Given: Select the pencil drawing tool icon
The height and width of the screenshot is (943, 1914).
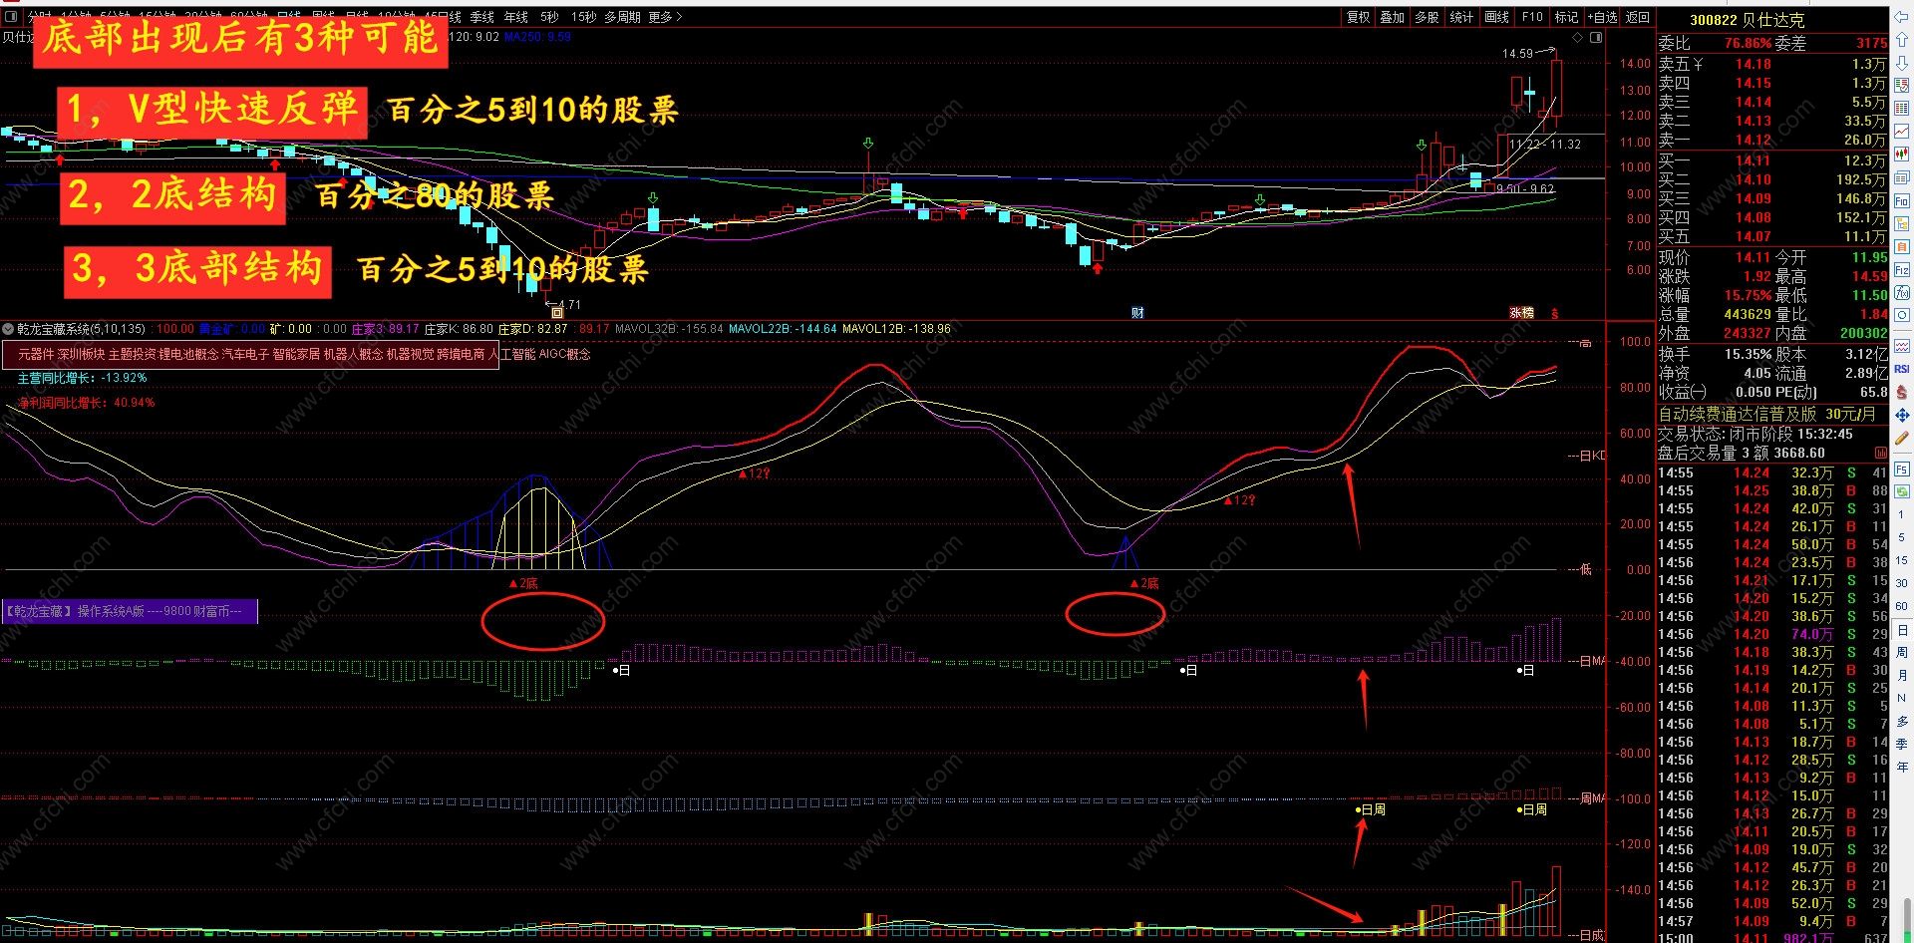Looking at the screenshot, I should pos(1902,438).
